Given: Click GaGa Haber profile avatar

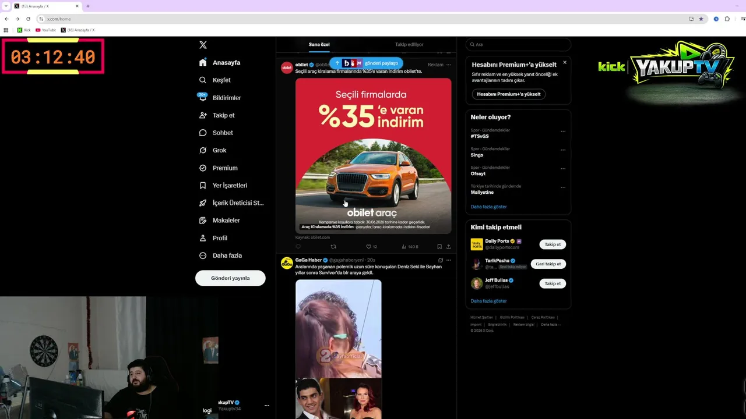Looking at the screenshot, I should point(287,263).
